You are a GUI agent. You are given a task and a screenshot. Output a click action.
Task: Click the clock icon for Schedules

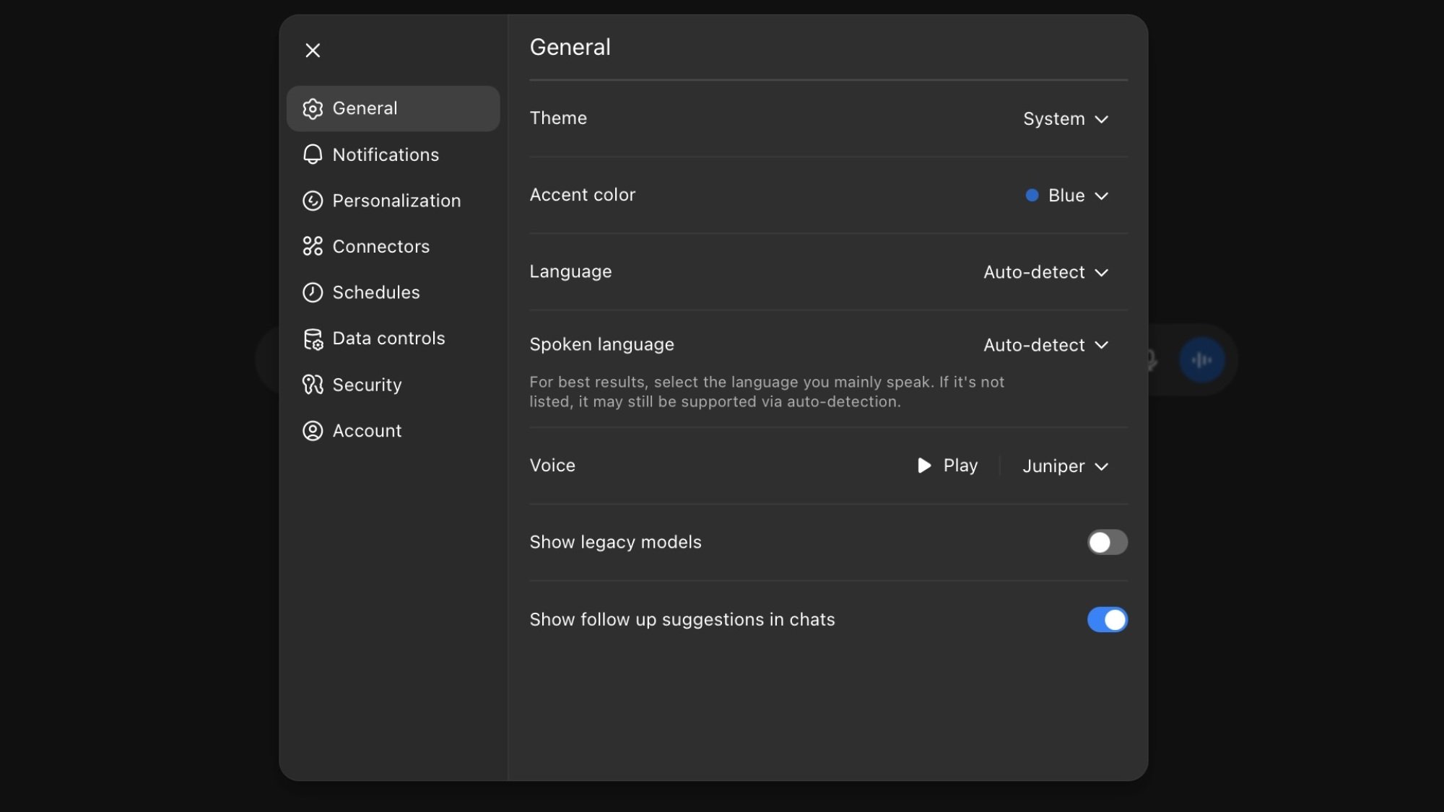[313, 292]
